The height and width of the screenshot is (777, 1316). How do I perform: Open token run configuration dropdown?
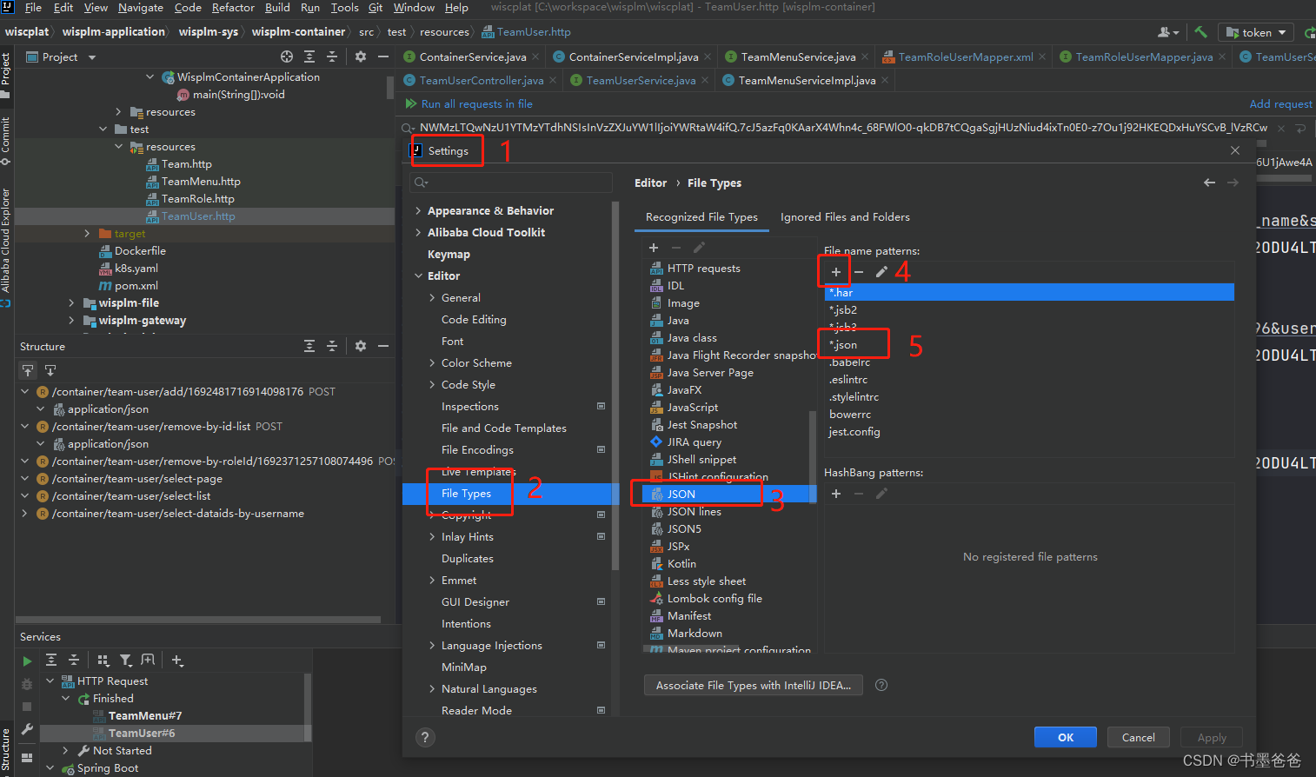(x=1256, y=32)
